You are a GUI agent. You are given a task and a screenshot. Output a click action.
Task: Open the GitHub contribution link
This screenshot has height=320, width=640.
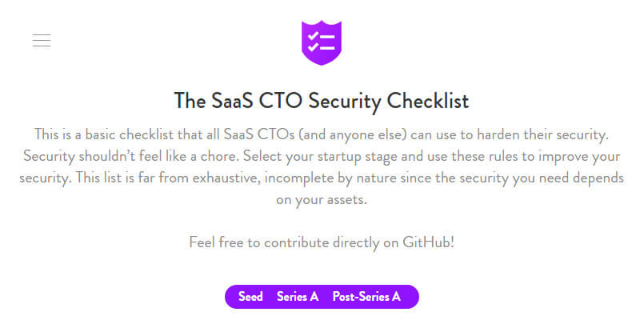click(x=424, y=241)
